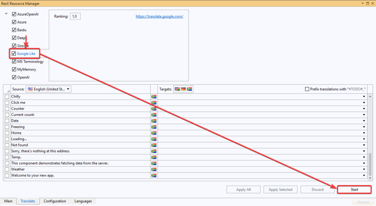Screen dimensions: 376x206
Task: Click the first flag in Targets
Action: pos(177,89)
